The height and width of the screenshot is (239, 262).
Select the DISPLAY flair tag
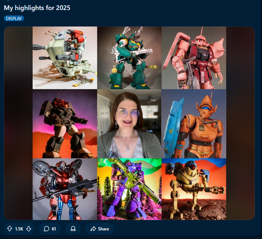click(14, 18)
